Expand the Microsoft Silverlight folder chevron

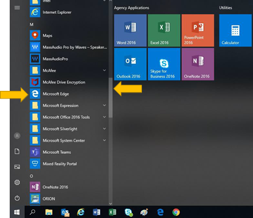[104, 129]
